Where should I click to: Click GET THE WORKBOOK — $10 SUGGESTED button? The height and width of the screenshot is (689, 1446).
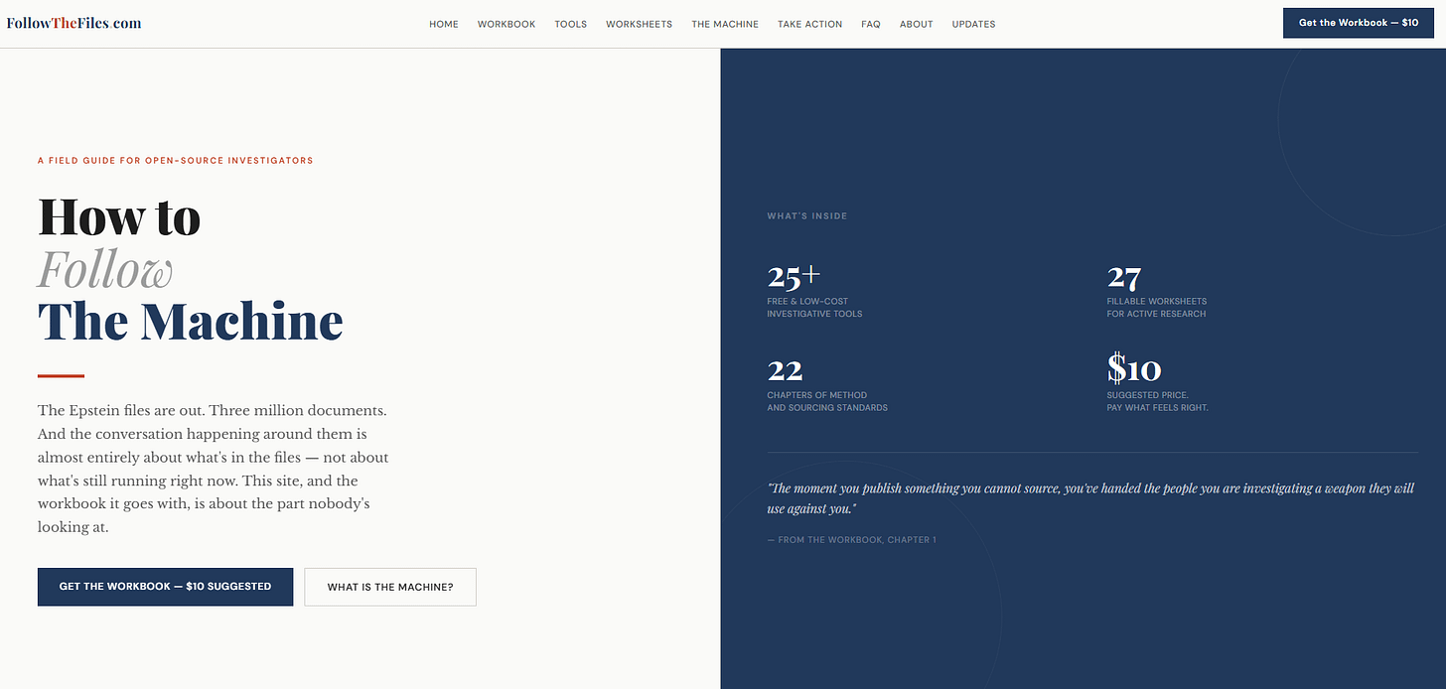pyautogui.click(x=165, y=587)
